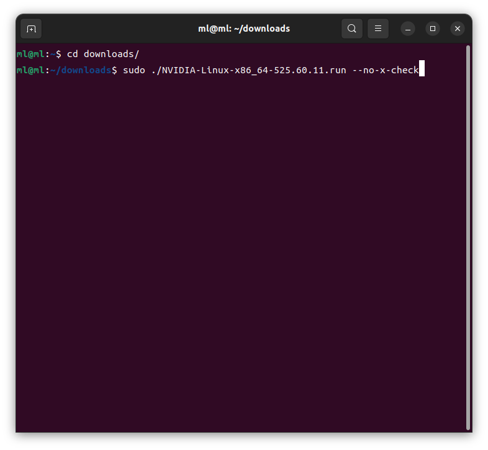Maximize the terminal window
The image size is (488, 450).
pos(433,29)
